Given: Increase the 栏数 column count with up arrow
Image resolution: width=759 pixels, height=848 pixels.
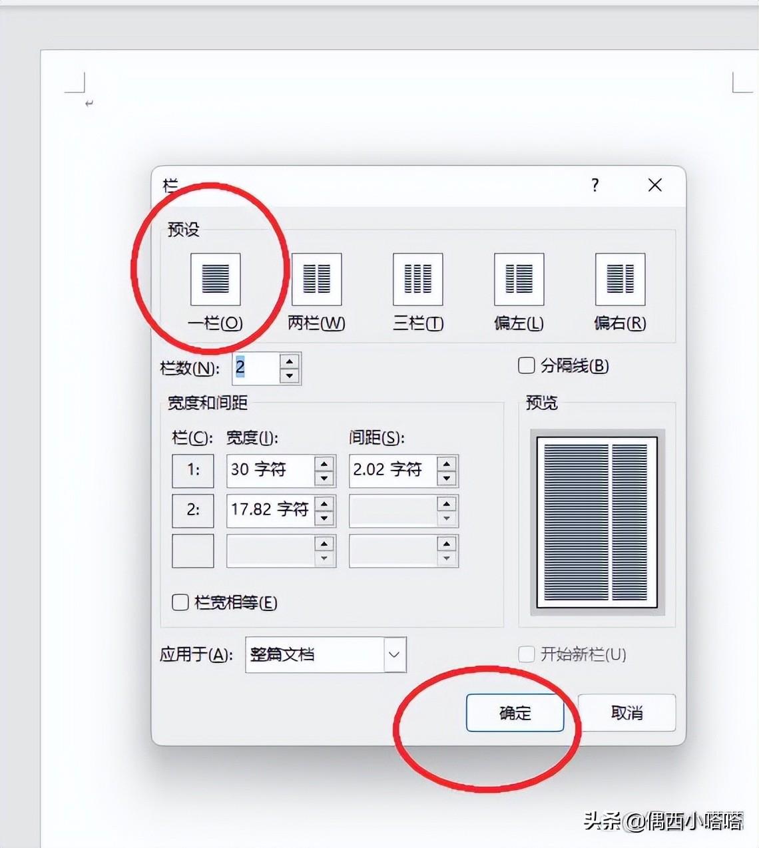Looking at the screenshot, I should (290, 361).
